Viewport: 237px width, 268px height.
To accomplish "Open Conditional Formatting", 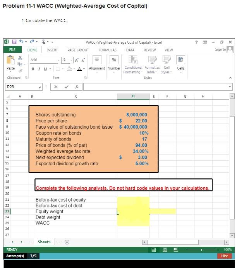I will click(133, 64).
